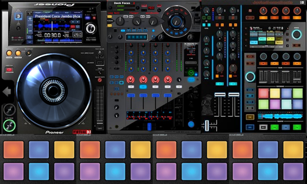
Task: Click the VirtualDJ logo on the deck
Action: coord(82,132)
